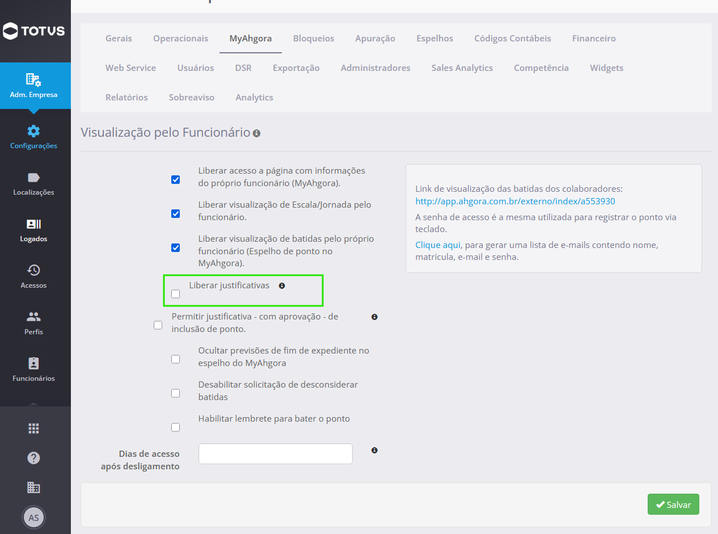Enable Habilitar lembrete para bater o ponto

[175, 427]
